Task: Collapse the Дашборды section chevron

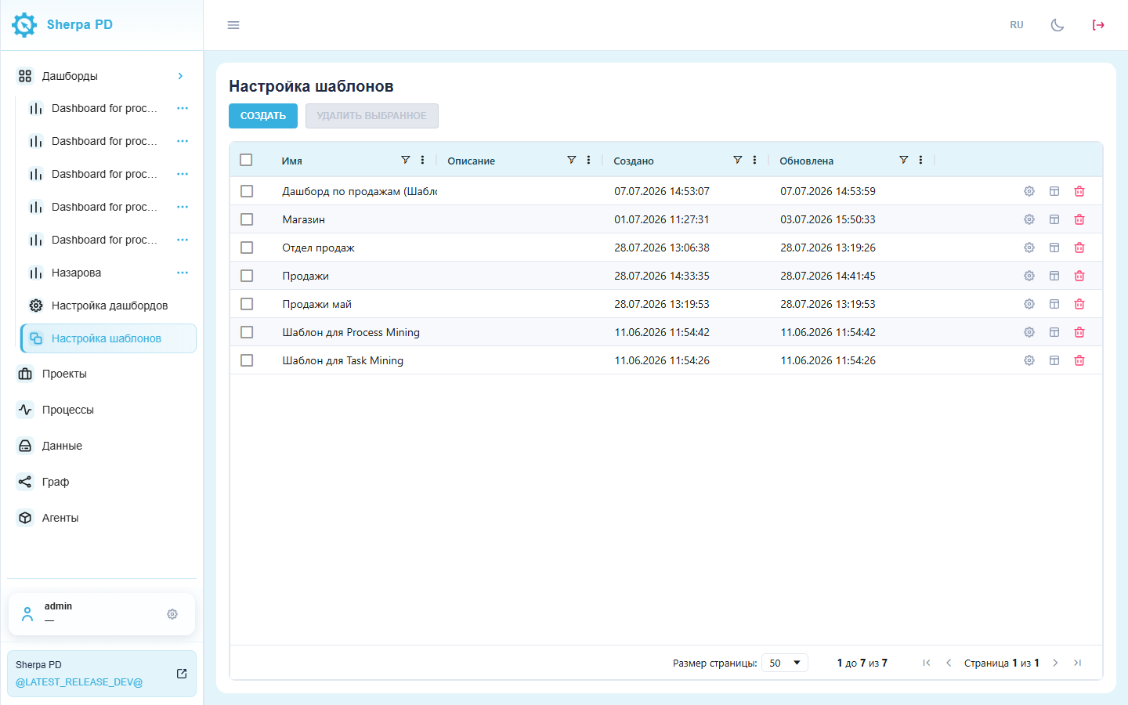Action: [180, 76]
